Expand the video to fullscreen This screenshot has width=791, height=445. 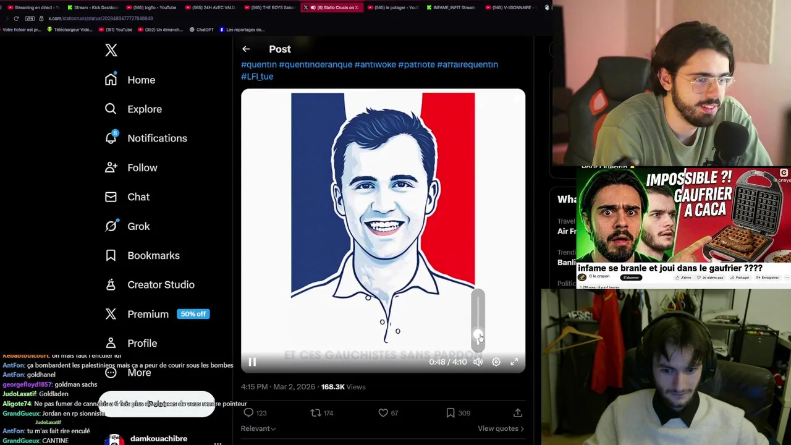coord(514,362)
